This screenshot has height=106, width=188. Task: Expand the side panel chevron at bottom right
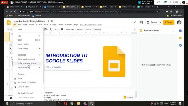click(180, 97)
